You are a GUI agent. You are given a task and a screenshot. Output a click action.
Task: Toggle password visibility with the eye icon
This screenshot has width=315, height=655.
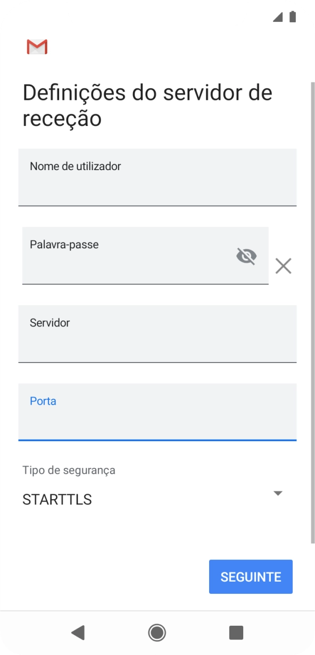pos(246,257)
